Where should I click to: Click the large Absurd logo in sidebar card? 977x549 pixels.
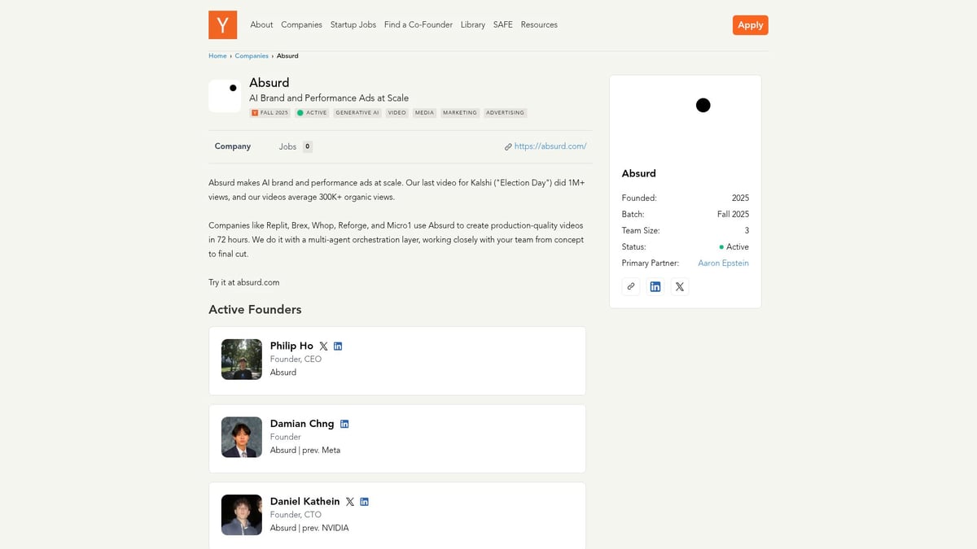[x=686, y=119]
